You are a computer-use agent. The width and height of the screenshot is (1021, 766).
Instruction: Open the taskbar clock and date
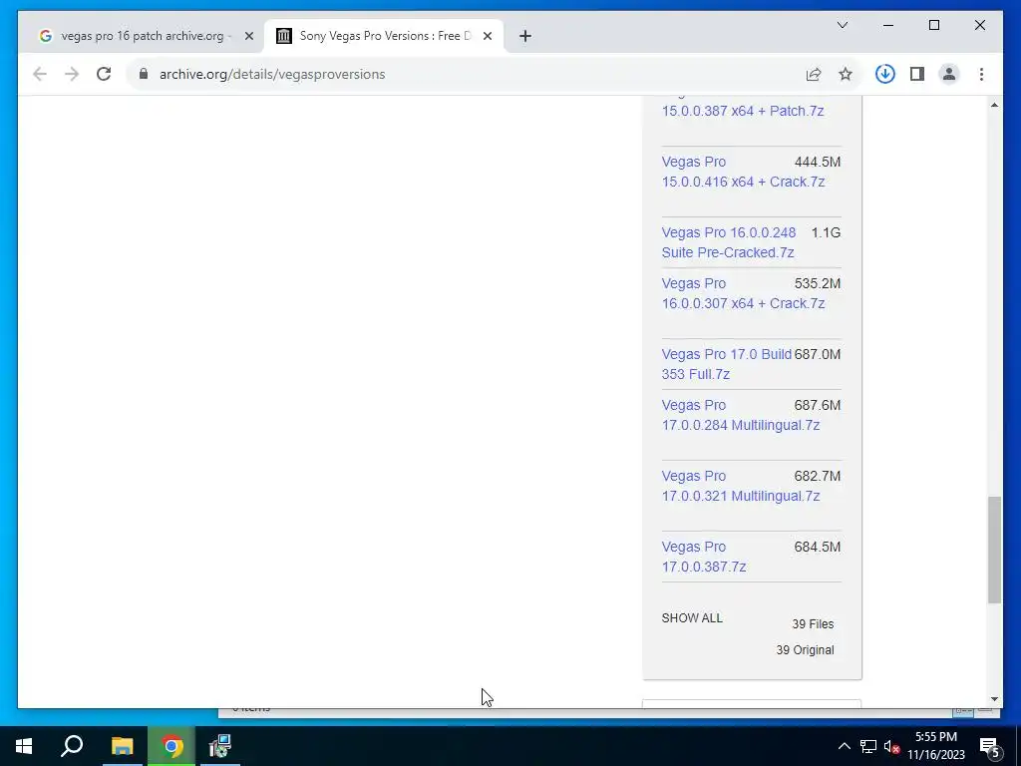[935, 746]
